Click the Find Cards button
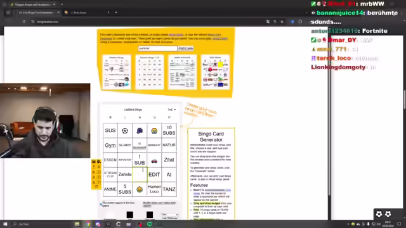The height and width of the screenshot is (228, 406). coord(186,48)
